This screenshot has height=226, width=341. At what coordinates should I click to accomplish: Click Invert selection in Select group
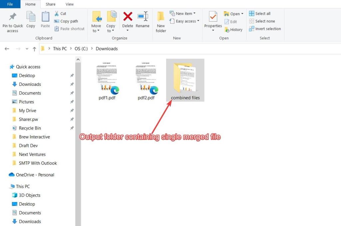[x=265, y=29]
